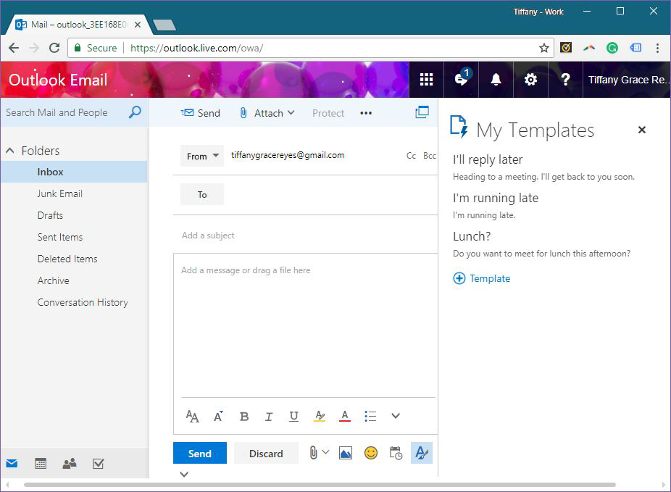
Task: Add a new Template link
Action: (x=482, y=278)
